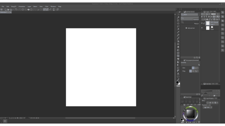225x126 pixels.
Task: Hide the Paper layer with its eye icon
Action: point(202,28)
